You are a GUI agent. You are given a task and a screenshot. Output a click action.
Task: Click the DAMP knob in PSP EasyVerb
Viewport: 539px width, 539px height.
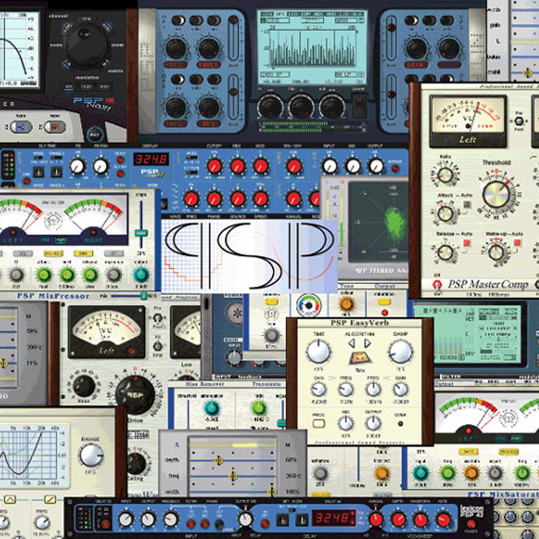(400, 351)
